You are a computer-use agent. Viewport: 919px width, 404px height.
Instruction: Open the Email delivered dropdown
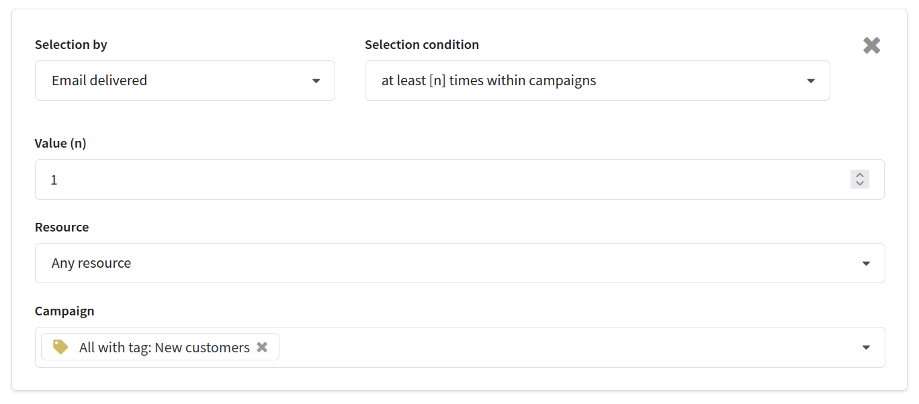[185, 81]
